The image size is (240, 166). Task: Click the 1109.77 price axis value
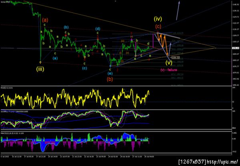coord(236,35)
